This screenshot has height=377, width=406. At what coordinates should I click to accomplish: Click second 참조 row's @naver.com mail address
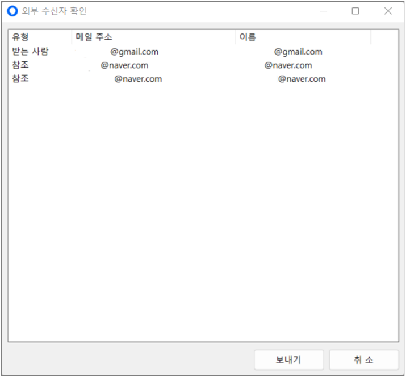coord(138,79)
